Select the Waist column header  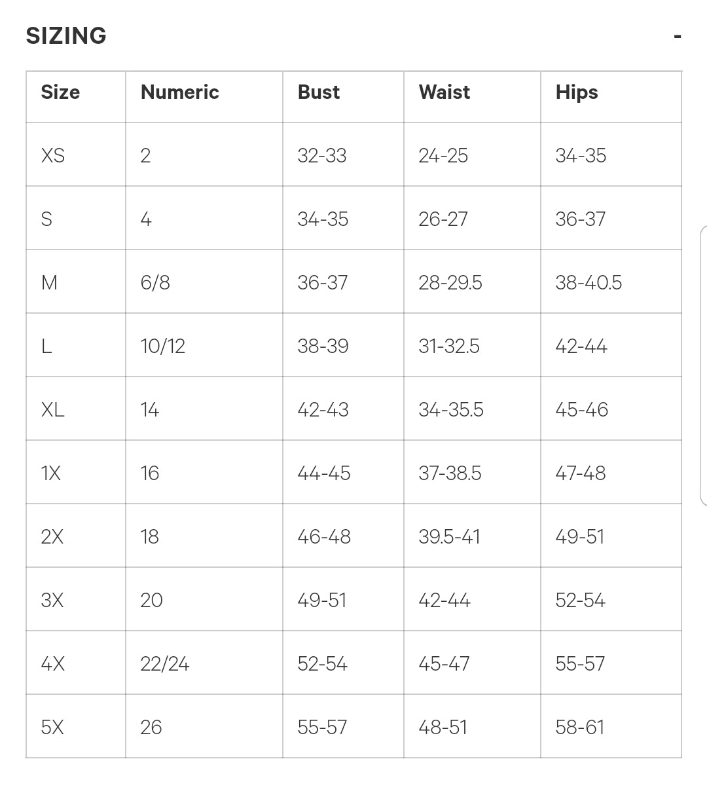(x=444, y=92)
